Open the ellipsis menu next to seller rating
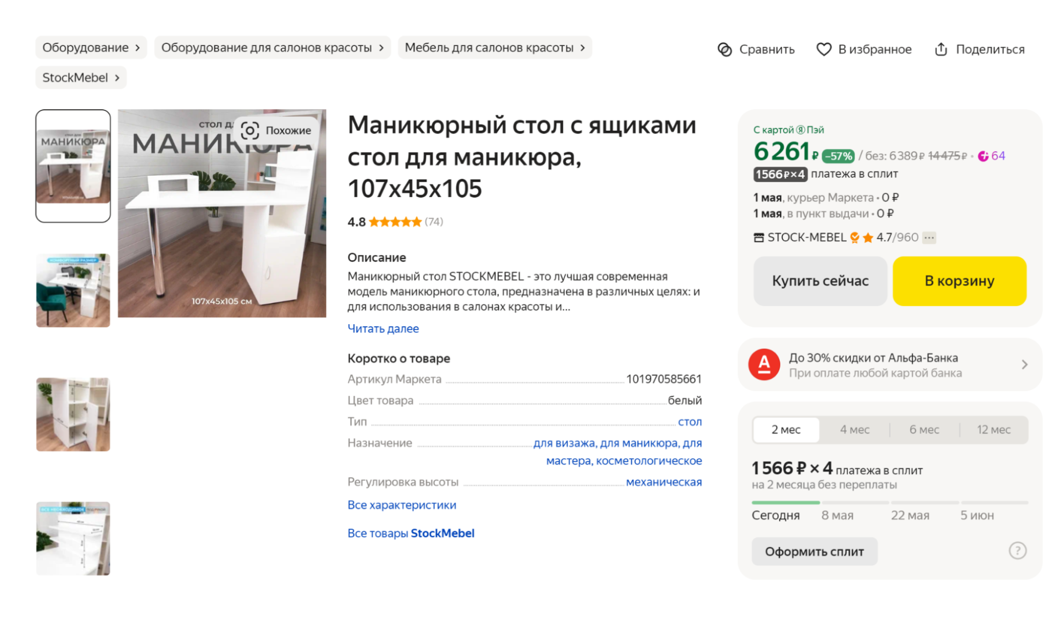Image resolution: width=1064 pixels, height=643 pixels. [929, 237]
